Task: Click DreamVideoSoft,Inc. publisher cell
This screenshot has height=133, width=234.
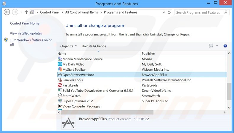Action: (x=157, y=90)
